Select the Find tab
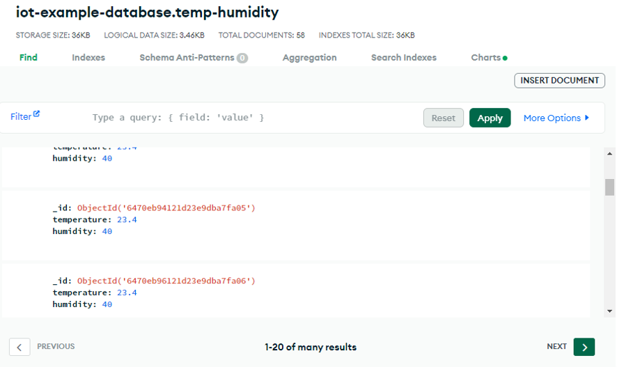The image size is (617, 367). (x=29, y=58)
